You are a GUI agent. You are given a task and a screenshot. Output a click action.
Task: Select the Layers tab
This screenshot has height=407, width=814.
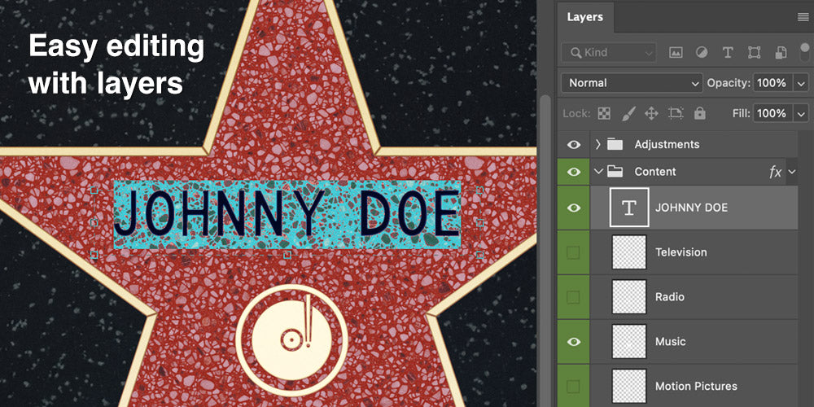point(584,17)
